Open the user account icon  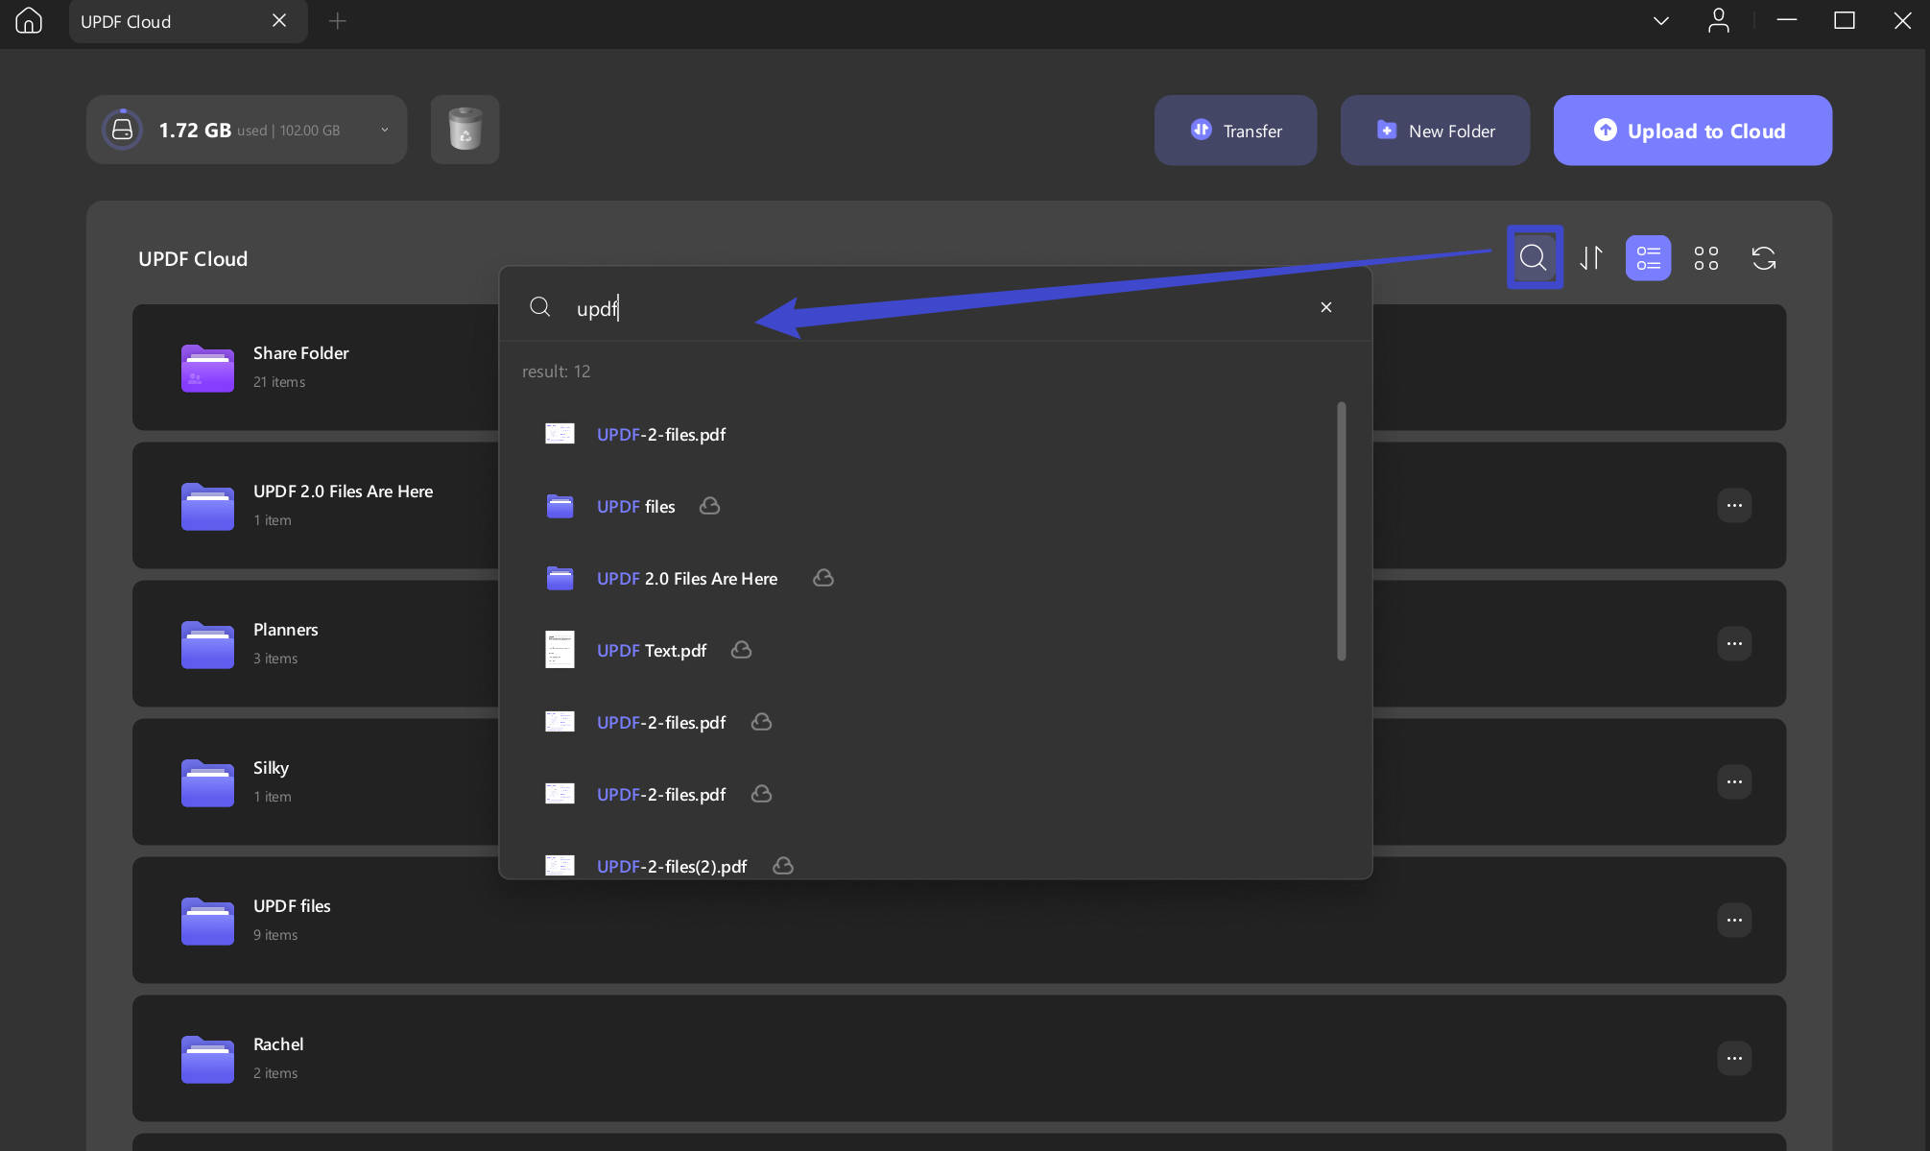tap(1718, 20)
